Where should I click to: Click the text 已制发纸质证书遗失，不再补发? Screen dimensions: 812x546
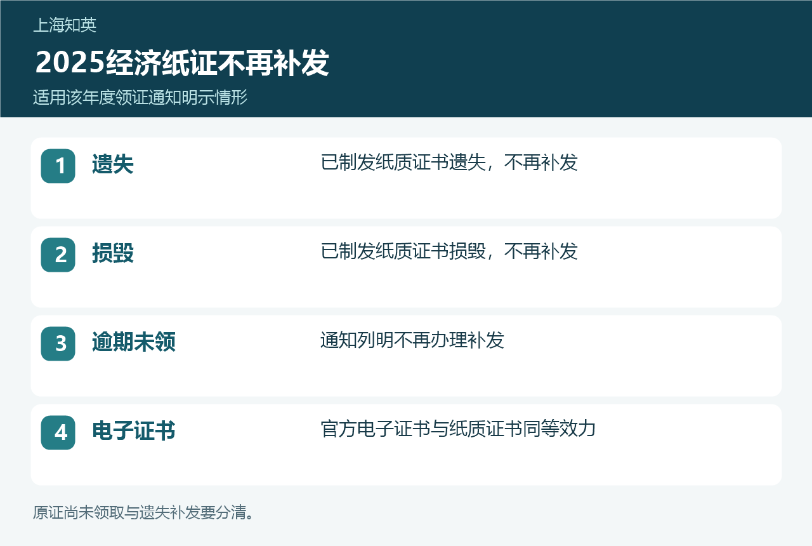pos(449,163)
